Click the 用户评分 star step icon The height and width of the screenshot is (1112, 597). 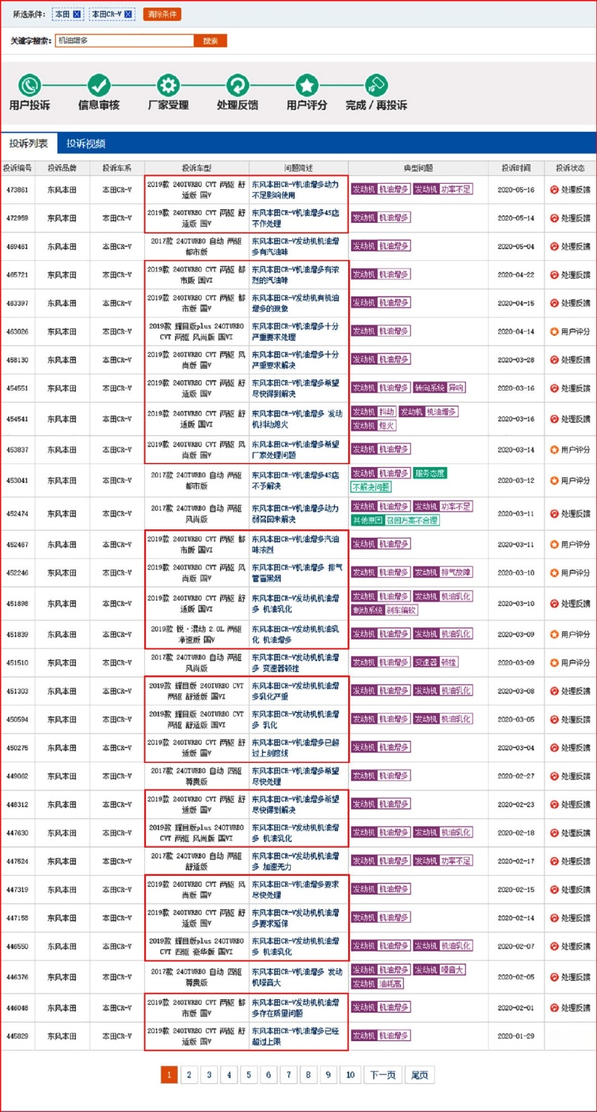306,86
